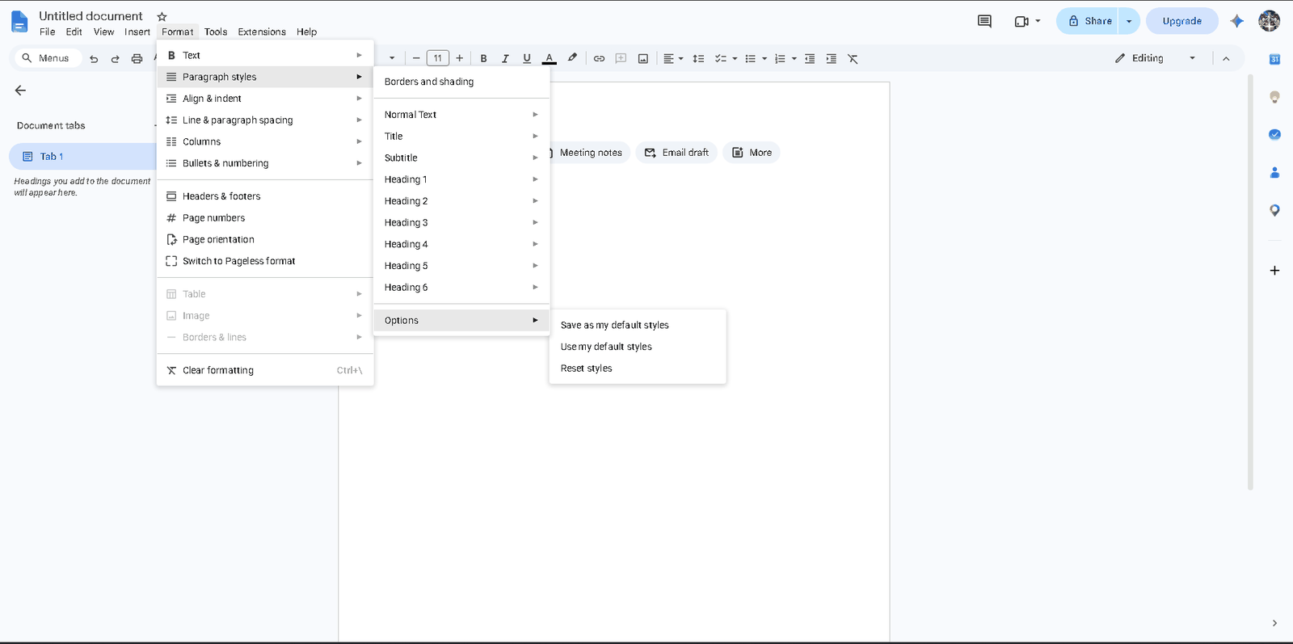Open the Extensions menu
Screen dimensions: 1293x644
[262, 32]
